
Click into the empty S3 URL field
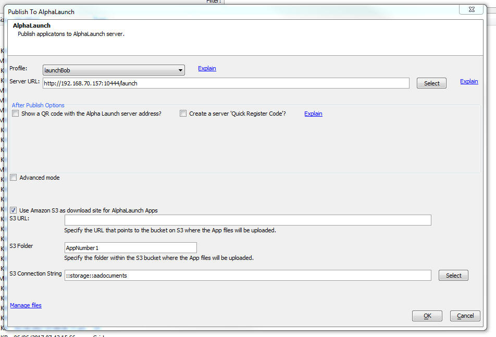pyautogui.click(x=247, y=220)
